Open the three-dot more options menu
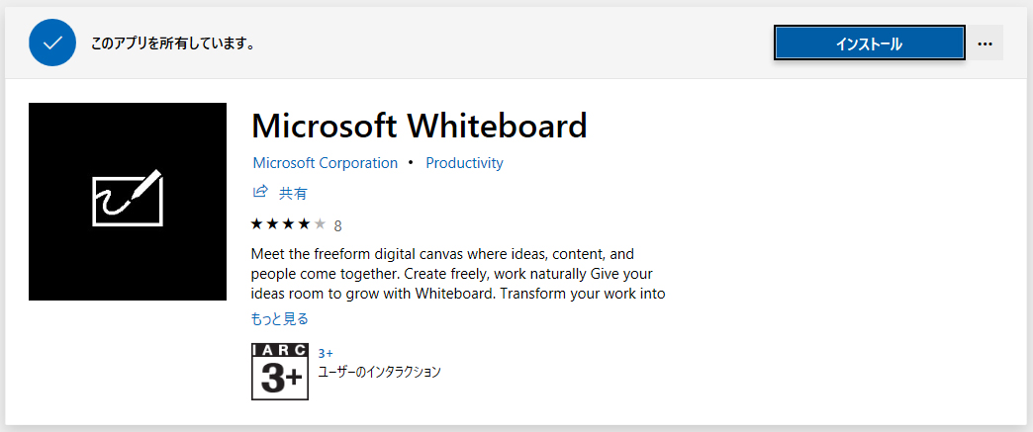The width and height of the screenshot is (1033, 432). [985, 43]
